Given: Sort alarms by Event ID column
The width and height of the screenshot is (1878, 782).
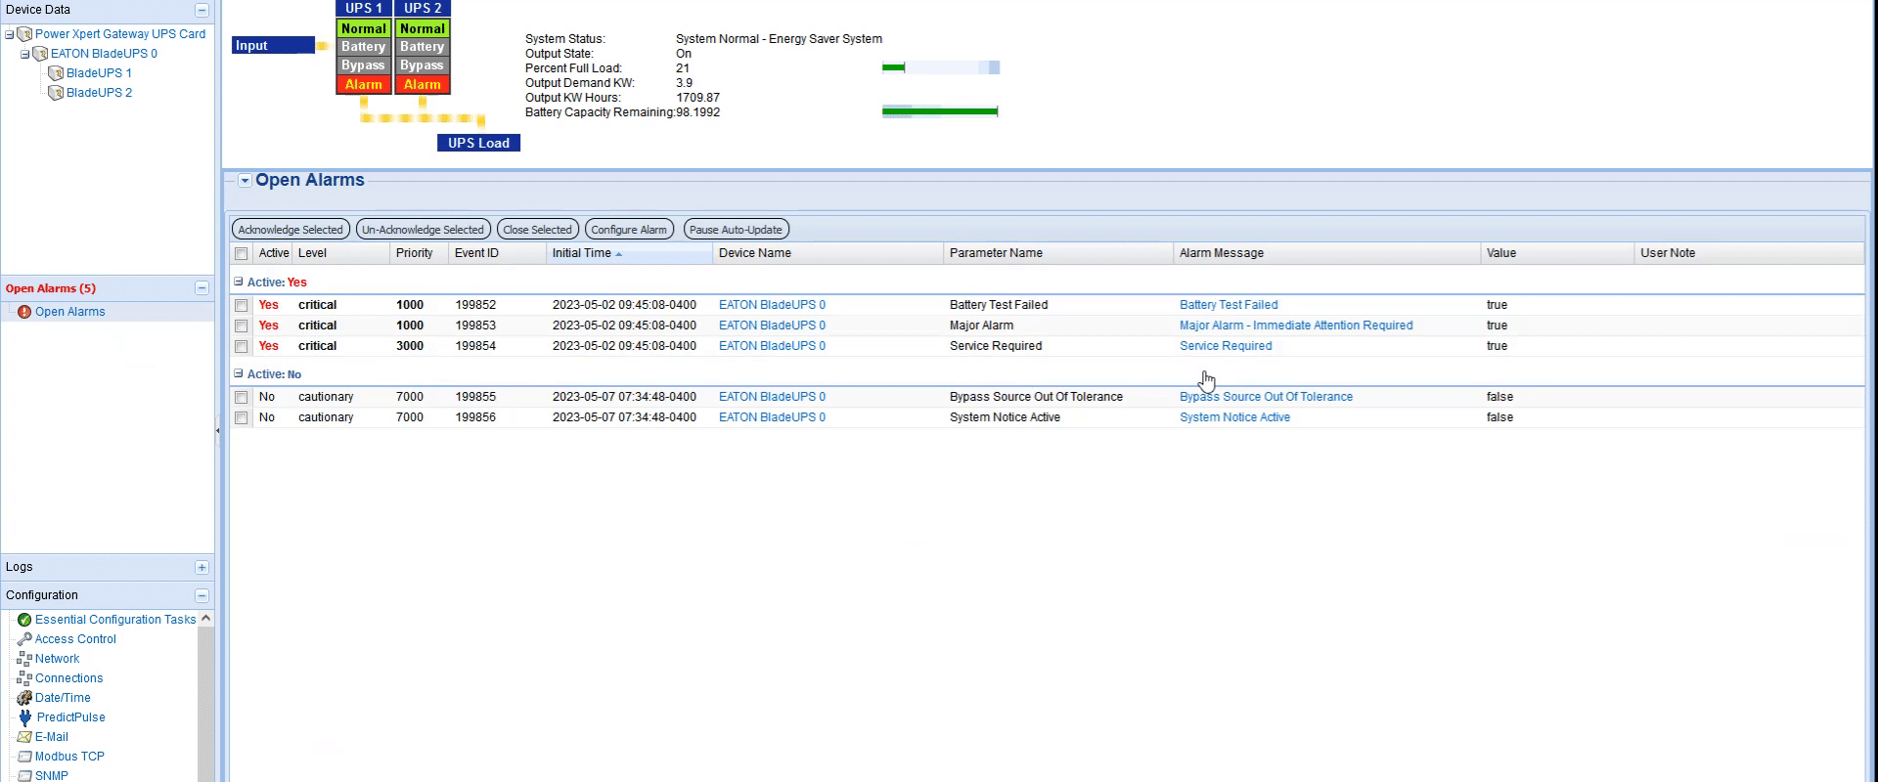Looking at the screenshot, I should (498, 253).
